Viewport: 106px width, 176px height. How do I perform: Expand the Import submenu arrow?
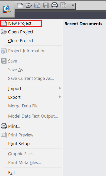60,88
